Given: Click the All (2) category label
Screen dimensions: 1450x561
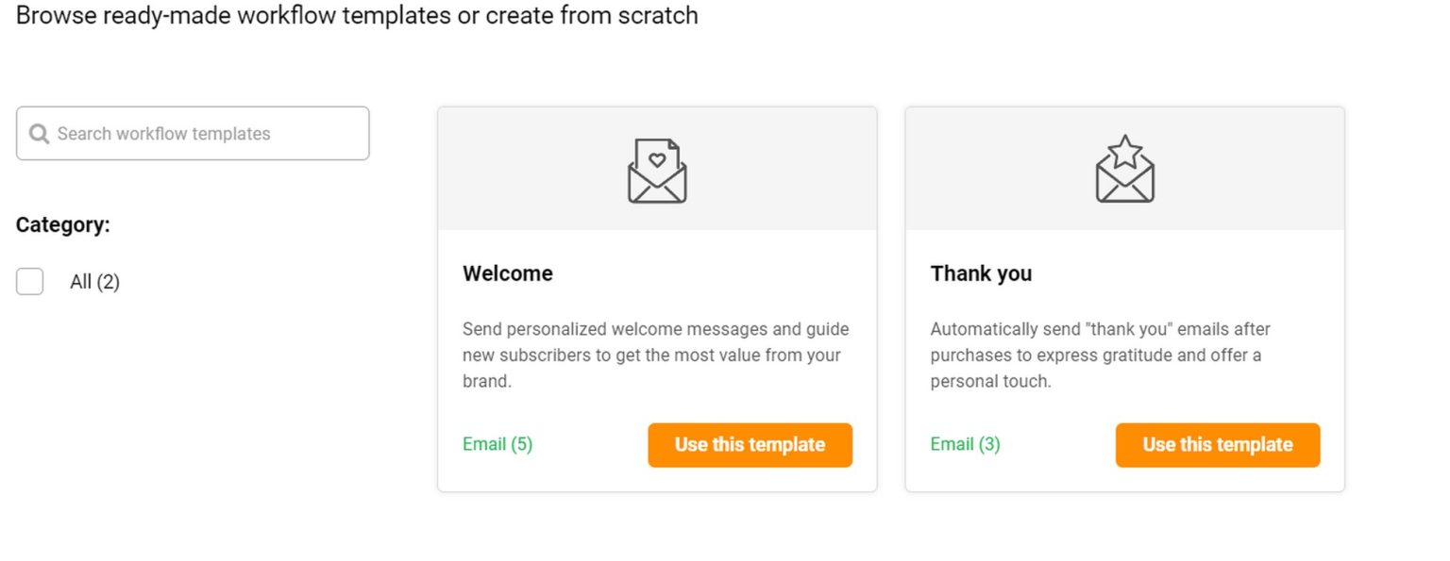Looking at the screenshot, I should pyautogui.click(x=93, y=281).
